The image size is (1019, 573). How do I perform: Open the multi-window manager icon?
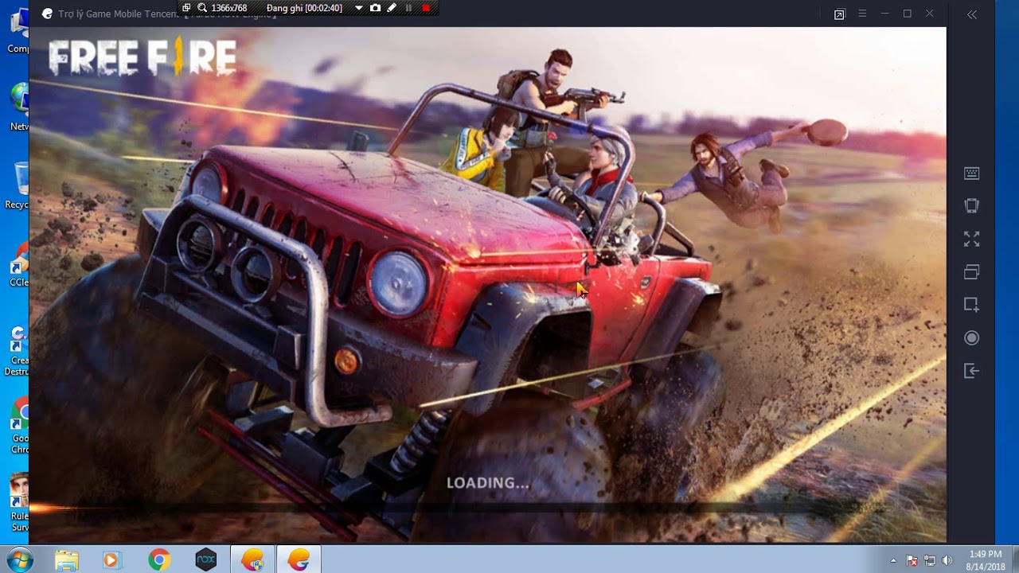click(x=971, y=271)
